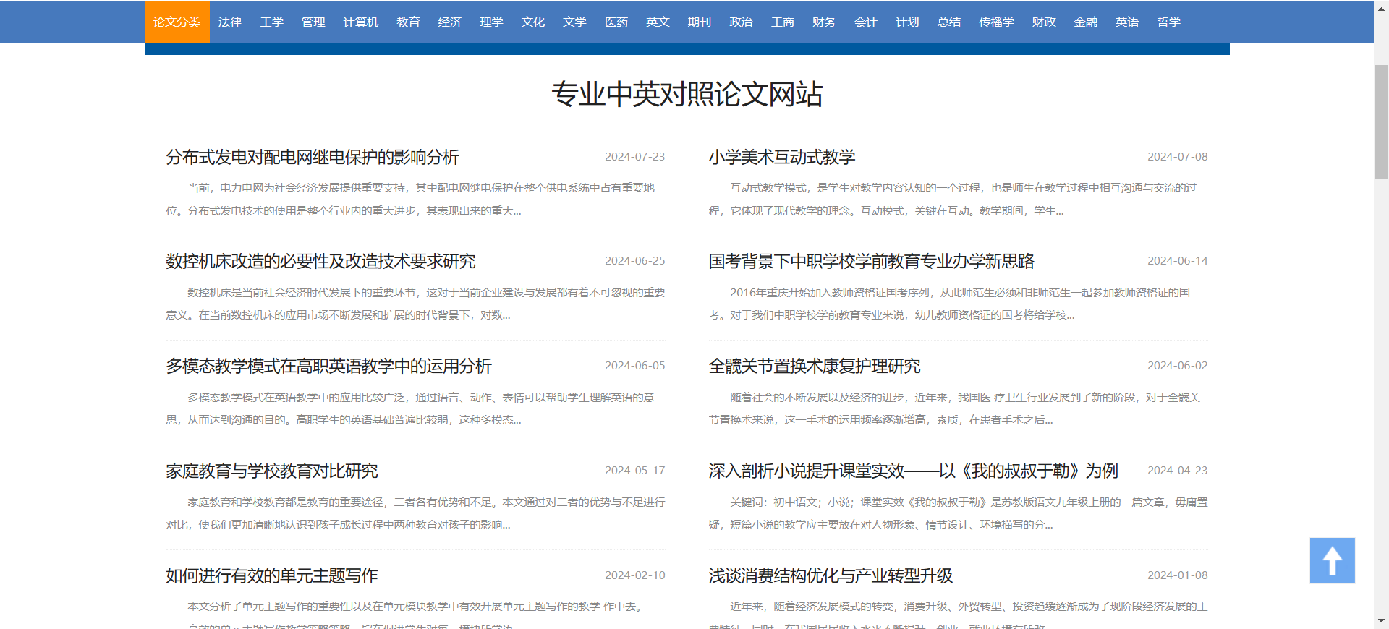Image resolution: width=1389 pixels, height=629 pixels.
Task: Click the date 2024-01-08
Action: 1178,575
